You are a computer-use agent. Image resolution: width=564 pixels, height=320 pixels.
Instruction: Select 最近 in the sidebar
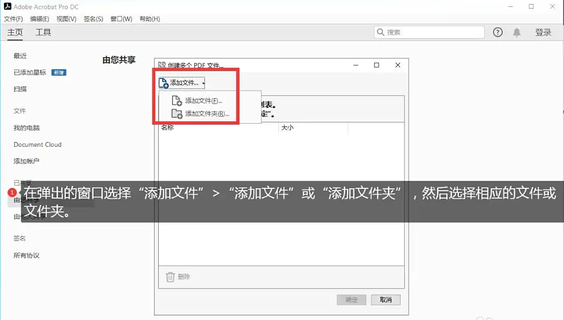[x=20, y=56]
